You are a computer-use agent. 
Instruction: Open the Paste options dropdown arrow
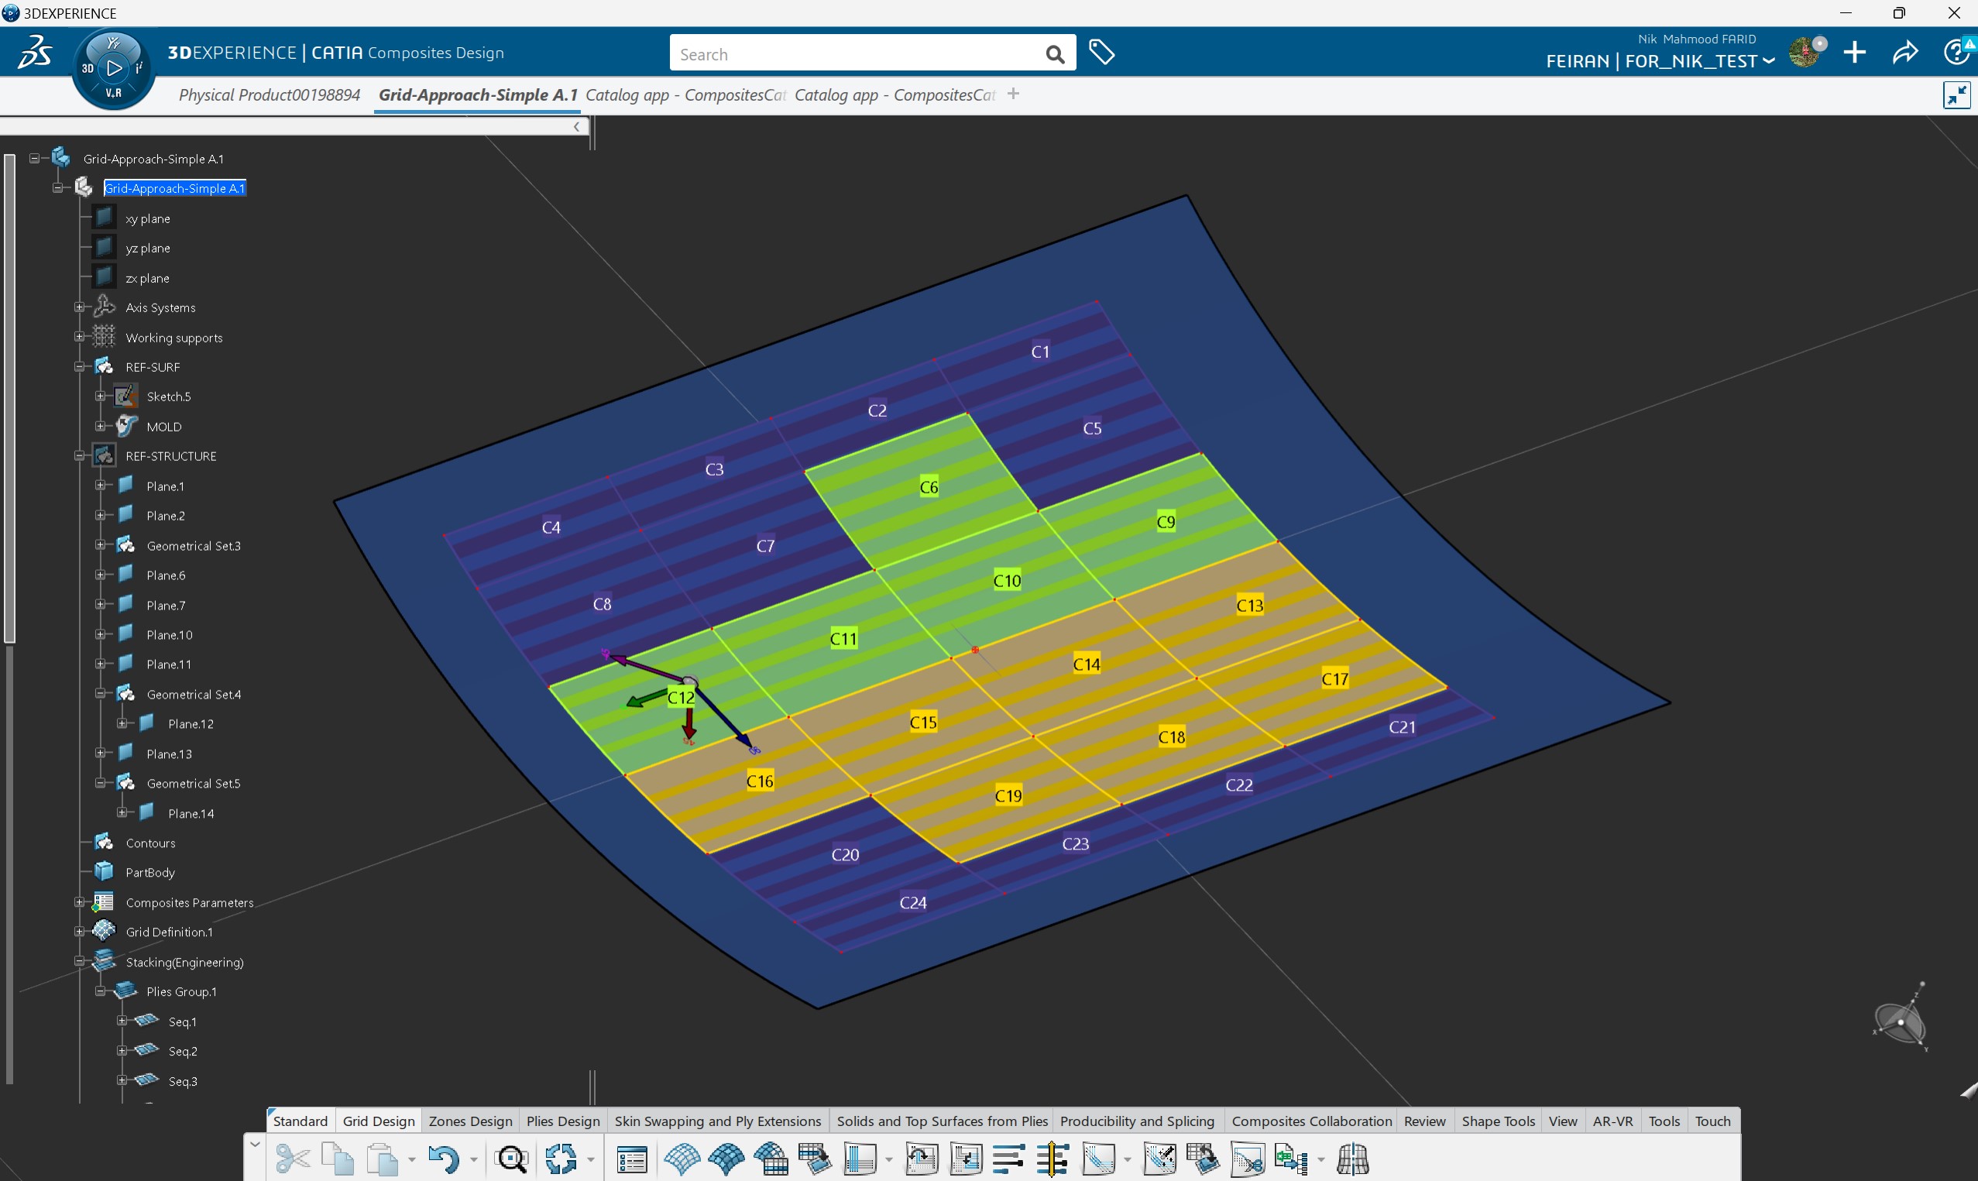point(412,1159)
